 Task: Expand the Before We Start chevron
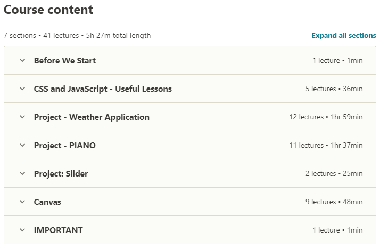[22, 61]
